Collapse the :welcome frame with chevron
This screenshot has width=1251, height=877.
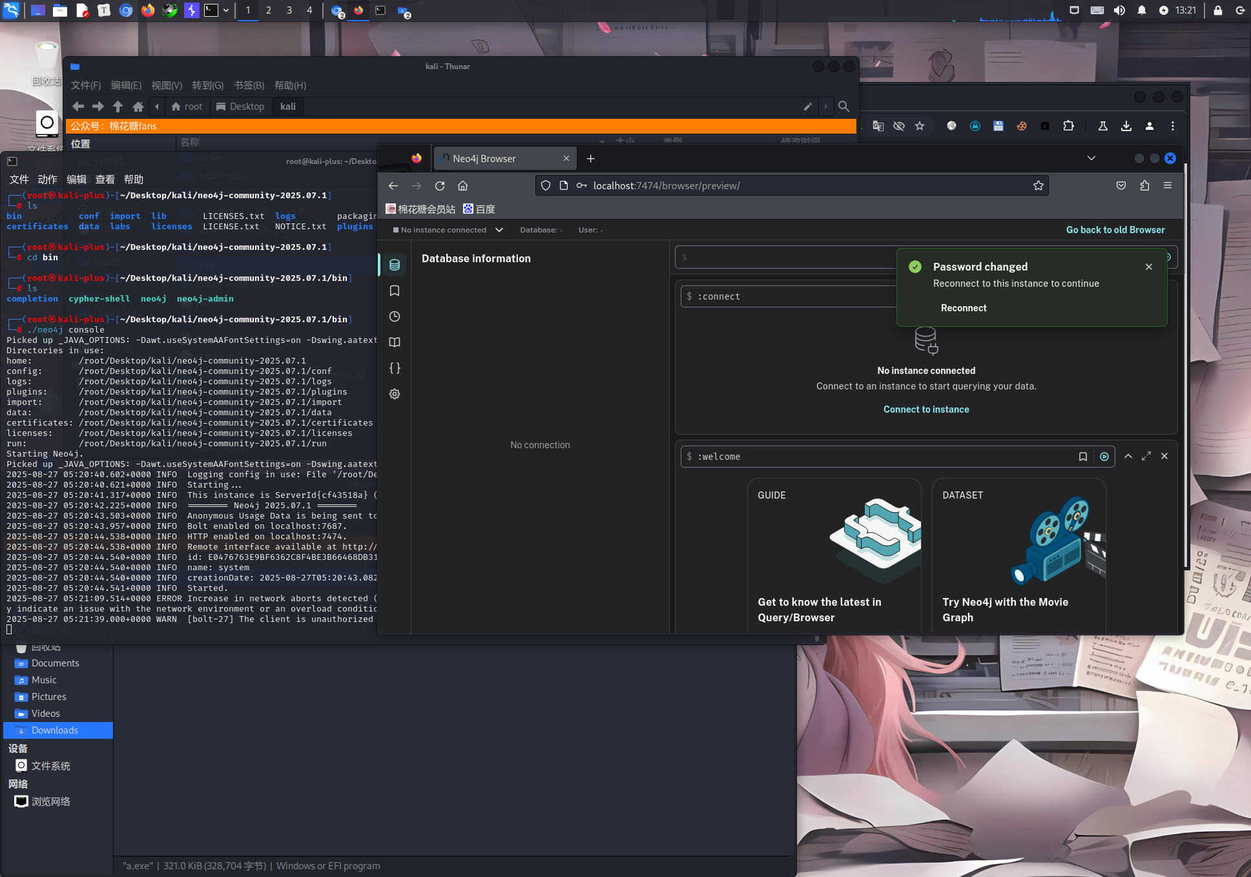[1128, 456]
